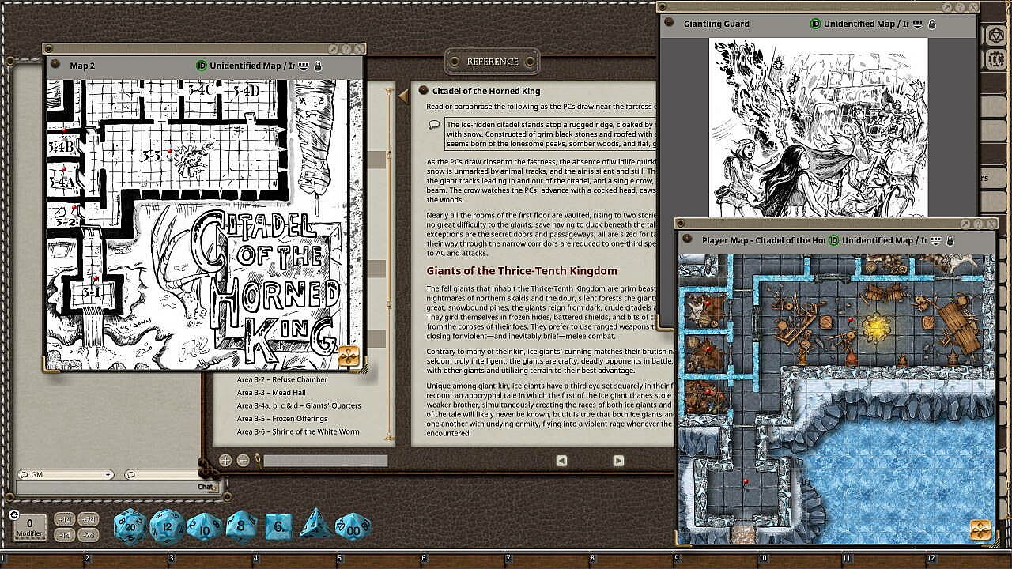
Task: Click the -1d modifier button
Action: pyautogui.click(x=66, y=535)
